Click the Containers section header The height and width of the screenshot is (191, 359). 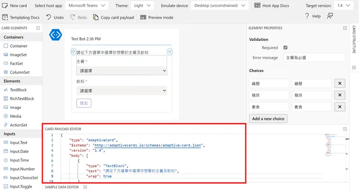21,37
